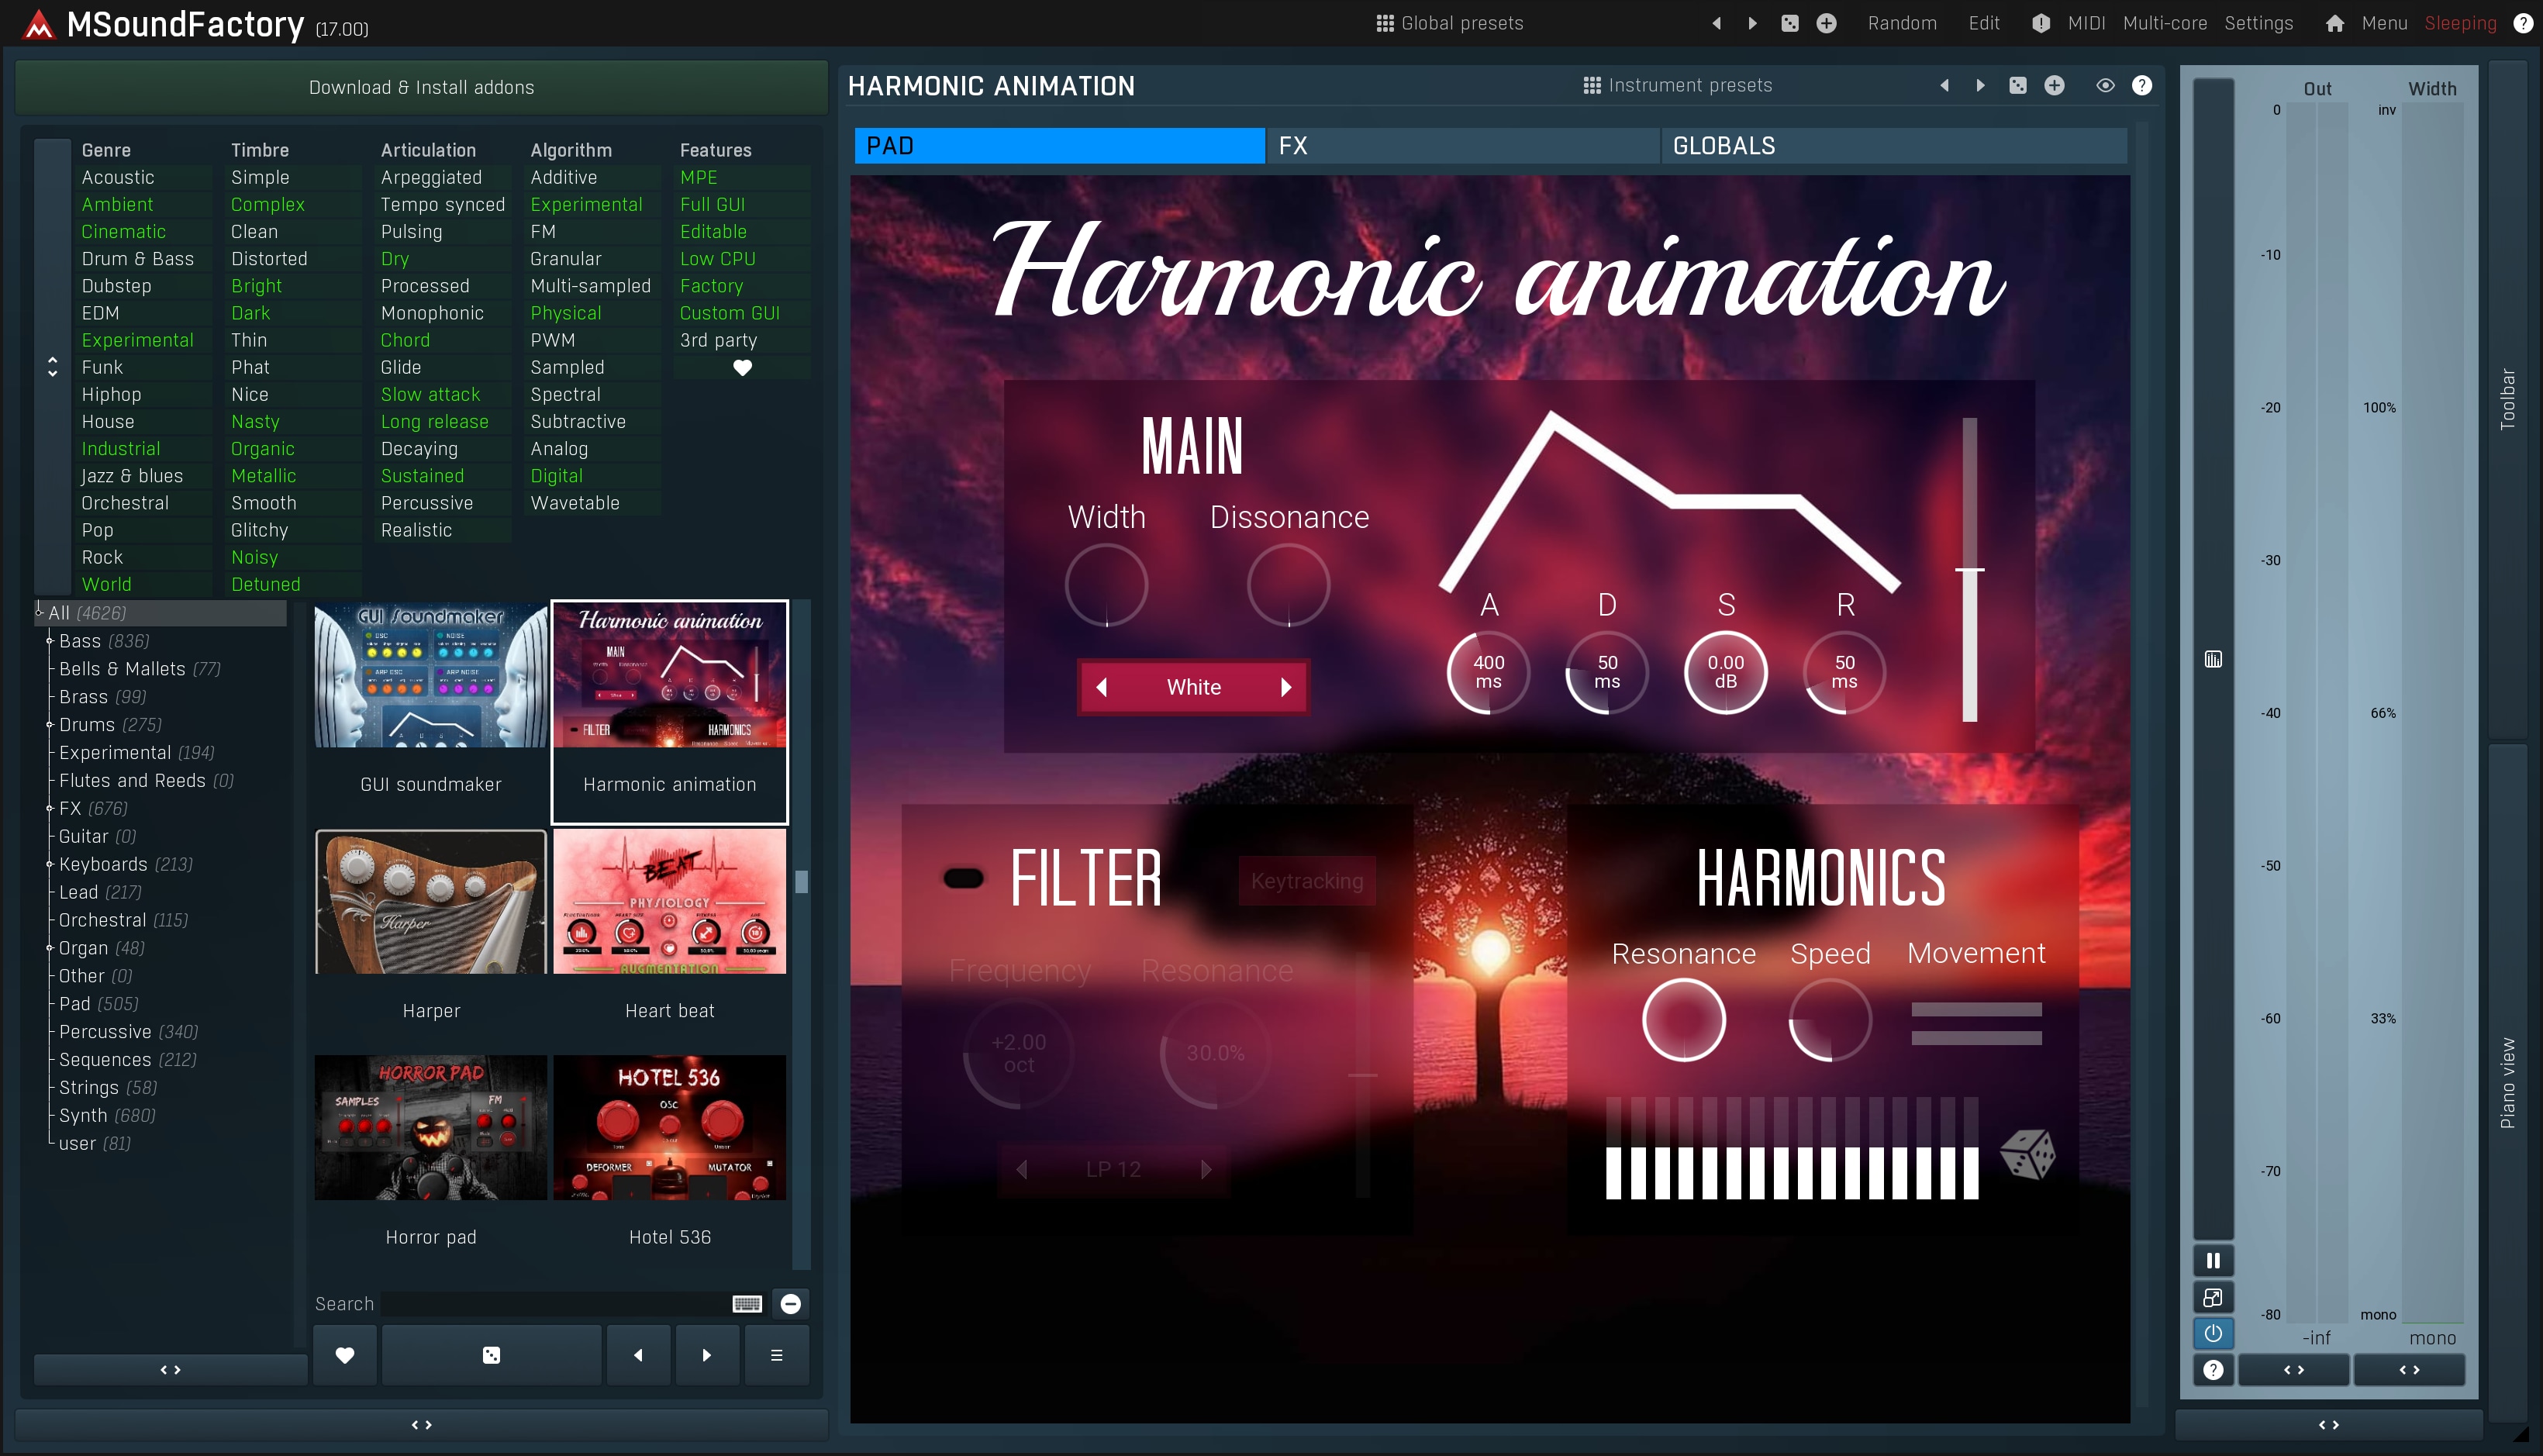Expand the Bass category in preset tree
Screen dimensions: 2543x1456
pyautogui.click(x=50, y=641)
